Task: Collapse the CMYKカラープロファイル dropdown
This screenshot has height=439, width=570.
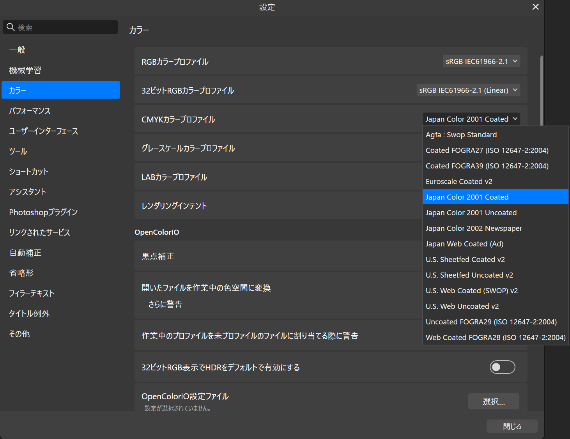Action: [471, 119]
